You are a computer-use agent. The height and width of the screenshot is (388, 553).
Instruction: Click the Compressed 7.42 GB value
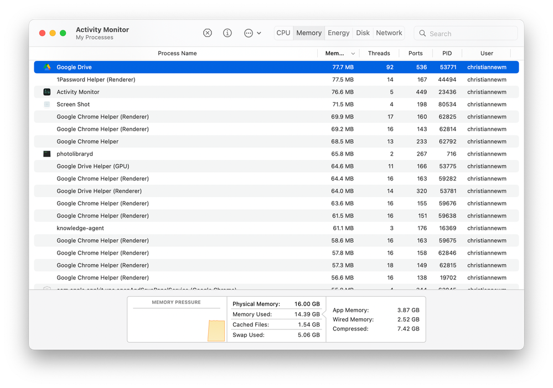pyautogui.click(x=409, y=329)
